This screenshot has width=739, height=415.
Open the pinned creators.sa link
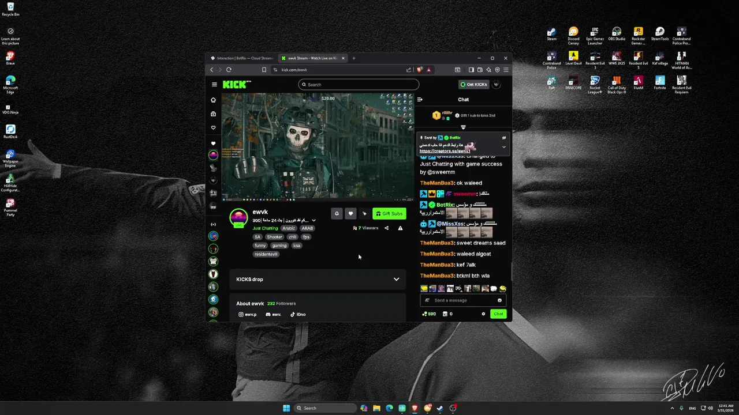[x=445, y=151]
